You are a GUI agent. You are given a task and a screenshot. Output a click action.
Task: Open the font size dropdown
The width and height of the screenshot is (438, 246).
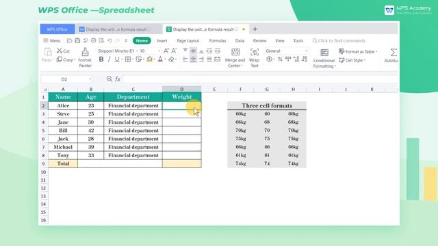tap(159, 51)
